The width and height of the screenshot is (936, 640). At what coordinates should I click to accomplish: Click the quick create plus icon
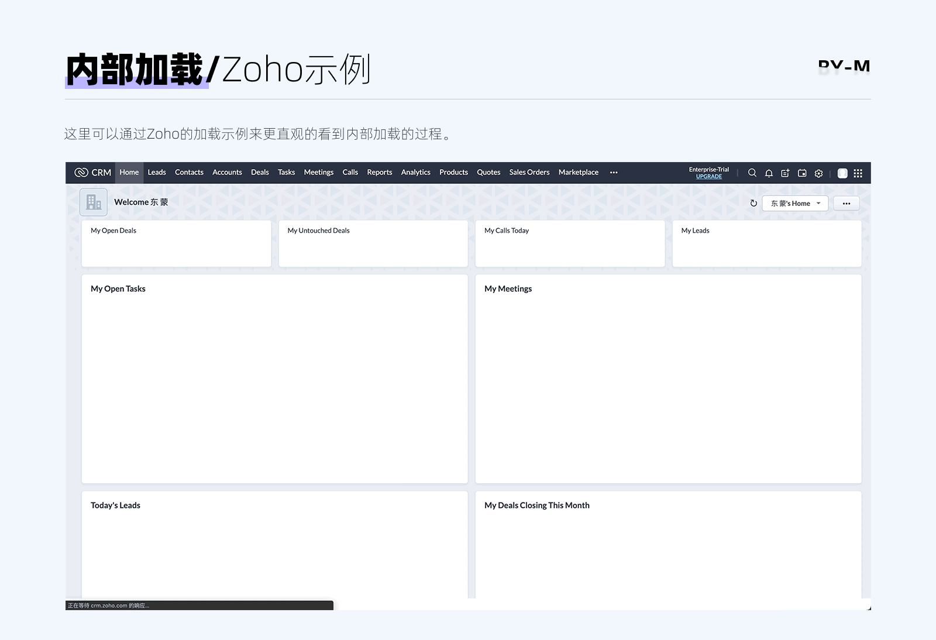pyautogui.click(x=785, y=173)
